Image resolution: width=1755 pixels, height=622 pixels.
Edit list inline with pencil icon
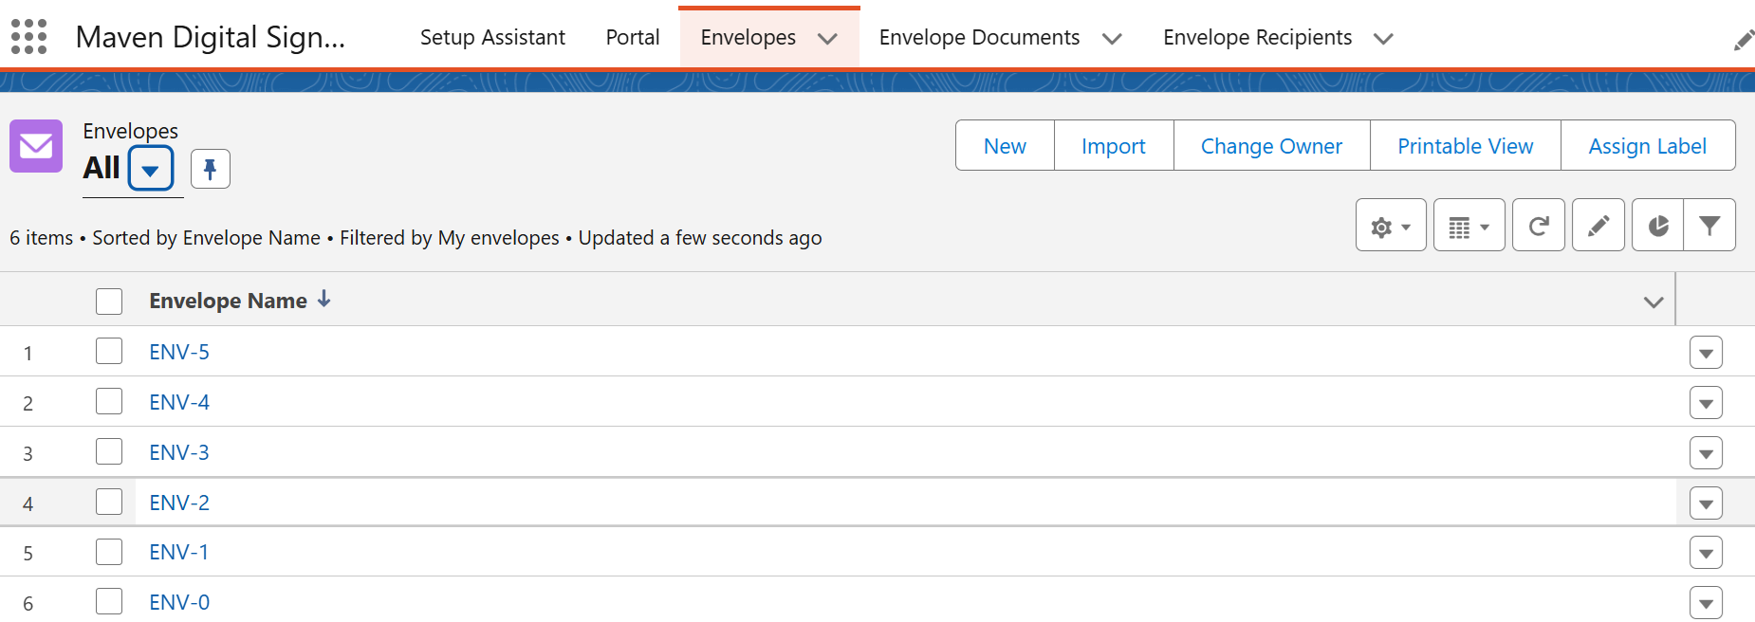(x=1598, y=226)
